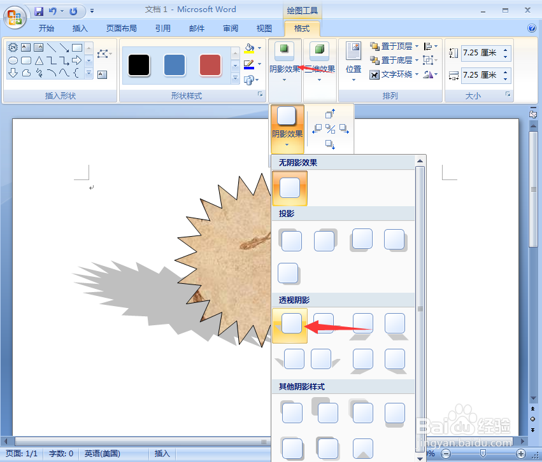The height and width of the screenshot is (462, 542).
Task: Open the 审阅 tab
Action: pyautogui.click(x=231, y=28)
